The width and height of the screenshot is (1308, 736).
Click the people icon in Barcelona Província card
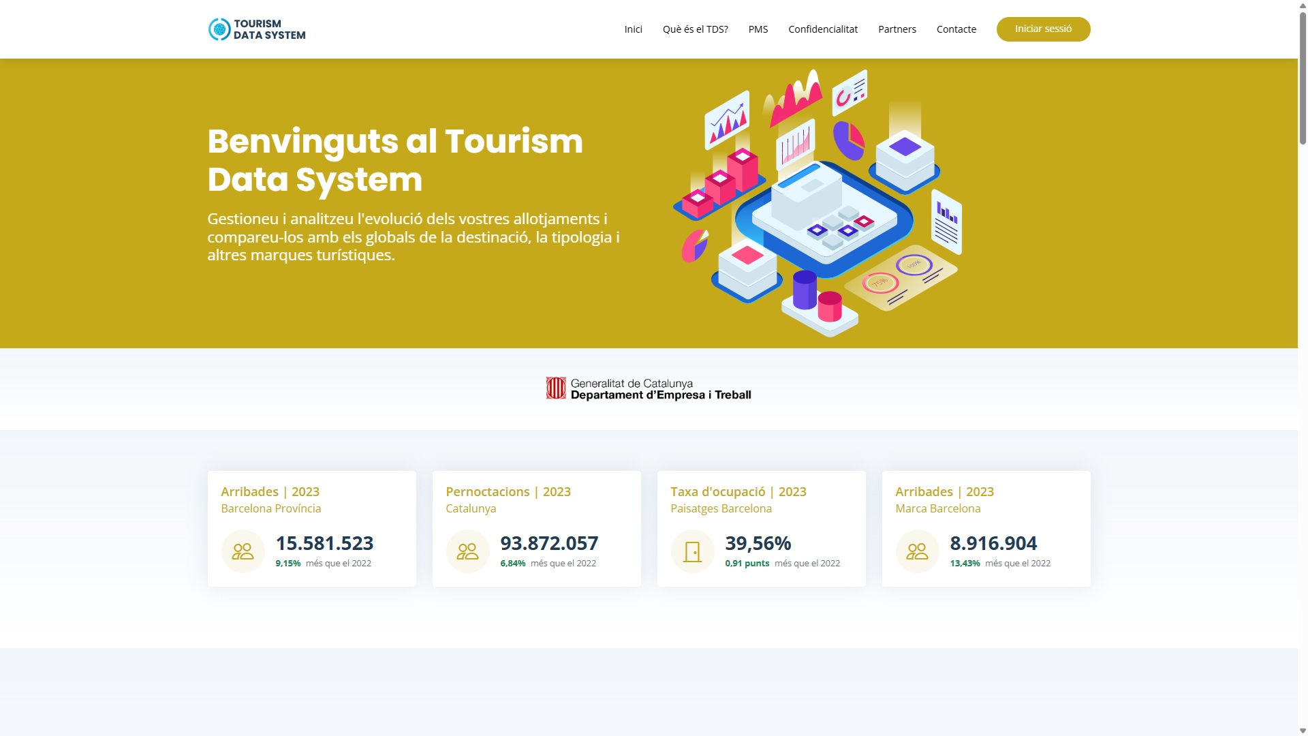click(x=243, y=551)
